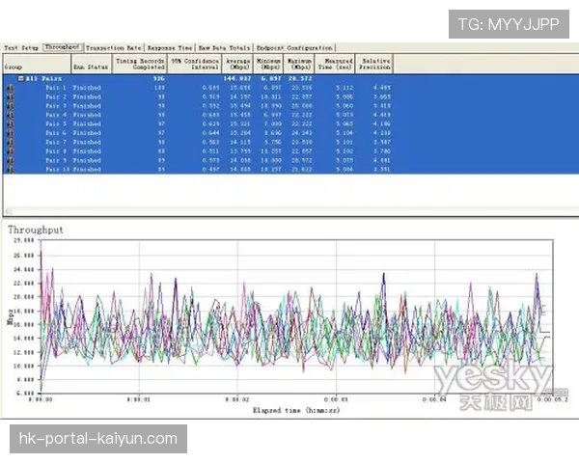The height and width of the screenshot is (463, 579).
Task: Click the Timing Records Completed column header
Action: point(140,63)
